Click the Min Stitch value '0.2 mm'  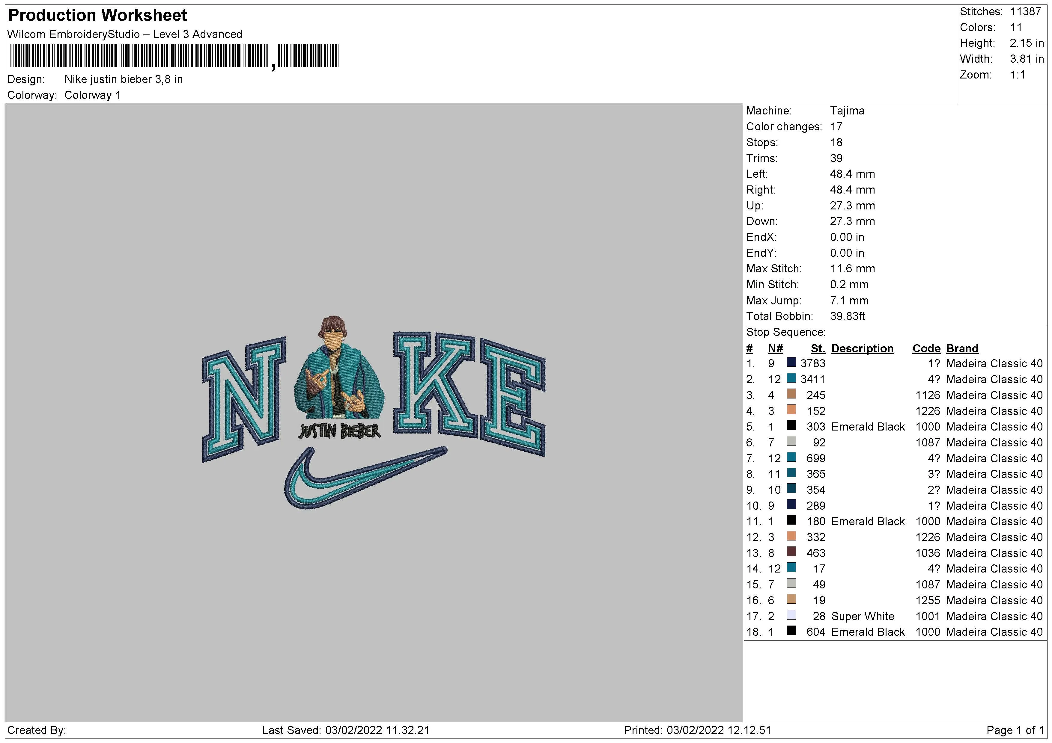pyautogui.click(x=849, y=285)
